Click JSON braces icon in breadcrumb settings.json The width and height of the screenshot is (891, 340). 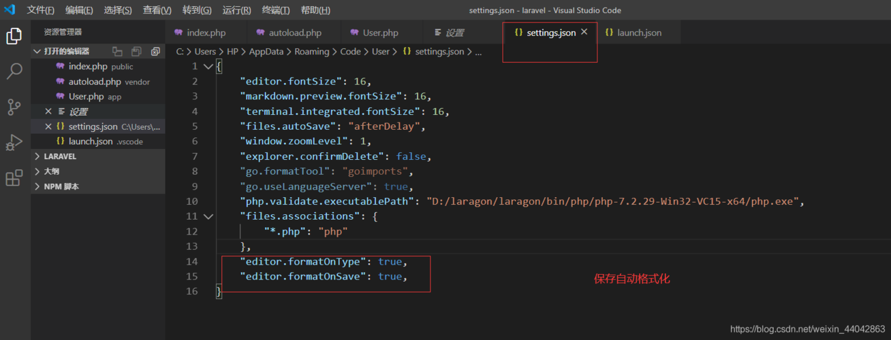pos(407,52)
